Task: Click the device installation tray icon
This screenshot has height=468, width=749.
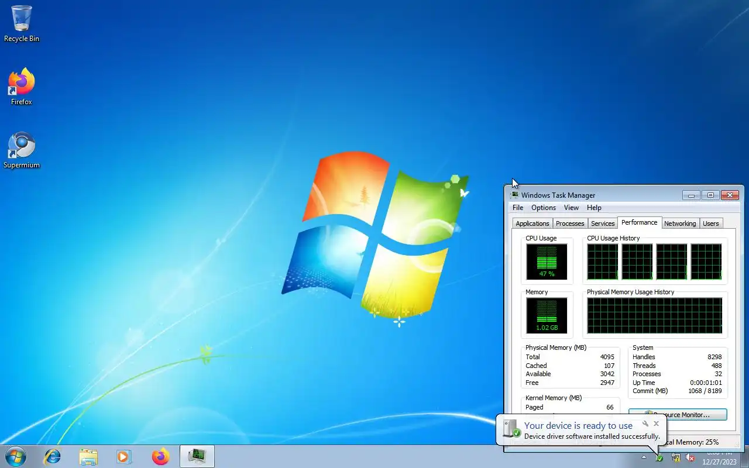Action: point(659,457)
